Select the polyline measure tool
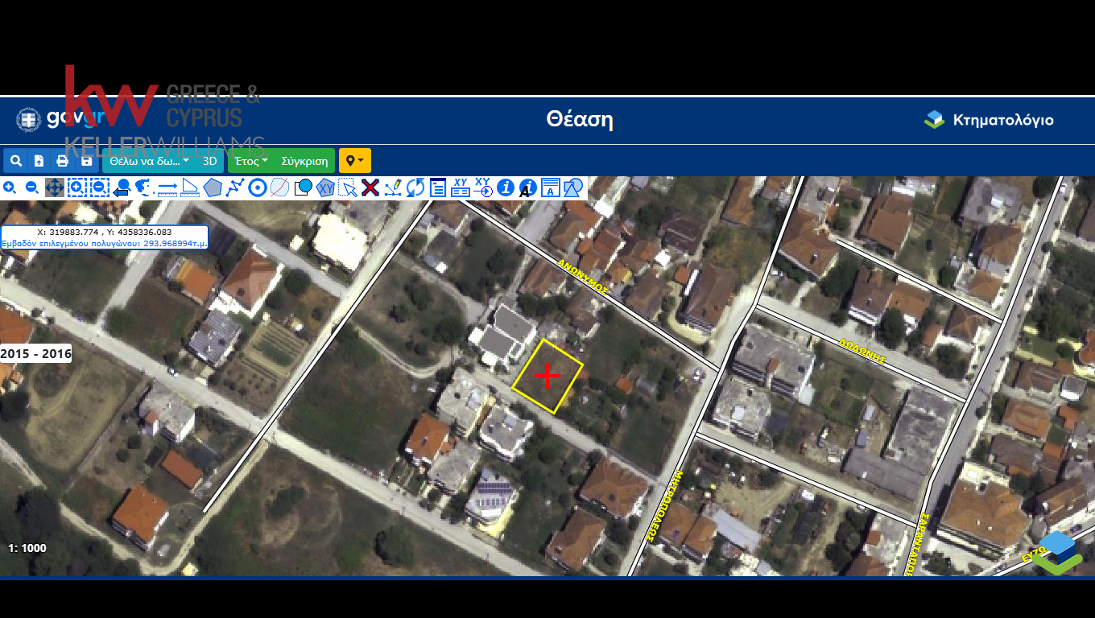 (x=235, y=188)
